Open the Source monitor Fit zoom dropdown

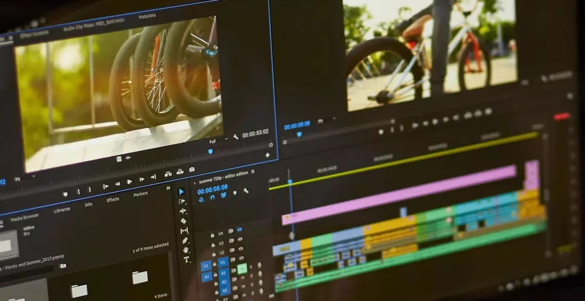[x=24, y=178]
